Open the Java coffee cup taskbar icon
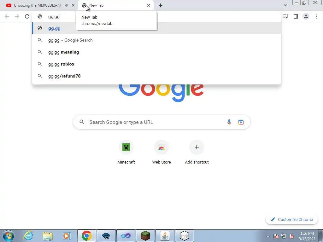Screen dimensions: 323x242 (165, 236)
